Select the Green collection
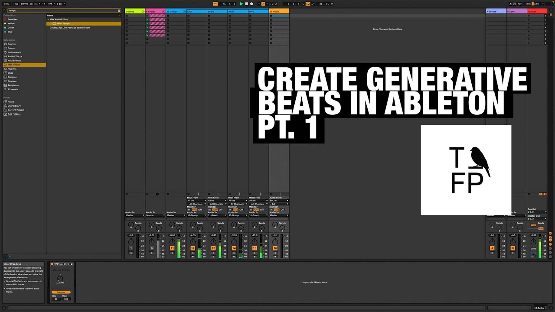Viewport: 555px width, 312px height. (10, 28)
